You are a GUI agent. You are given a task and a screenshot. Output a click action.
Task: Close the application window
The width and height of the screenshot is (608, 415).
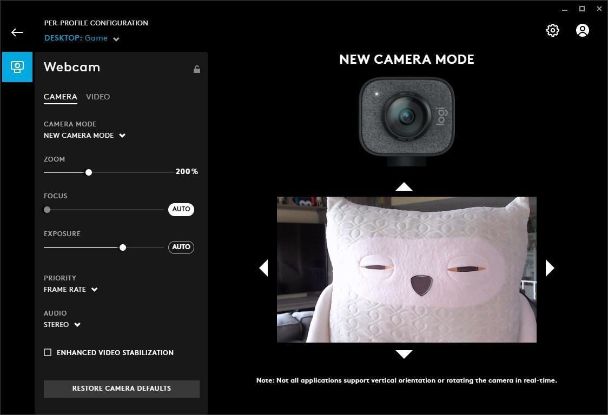pyautogui.click(x=599, y=9)
